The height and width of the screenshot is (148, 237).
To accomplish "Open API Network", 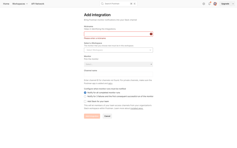I will 38,4.
